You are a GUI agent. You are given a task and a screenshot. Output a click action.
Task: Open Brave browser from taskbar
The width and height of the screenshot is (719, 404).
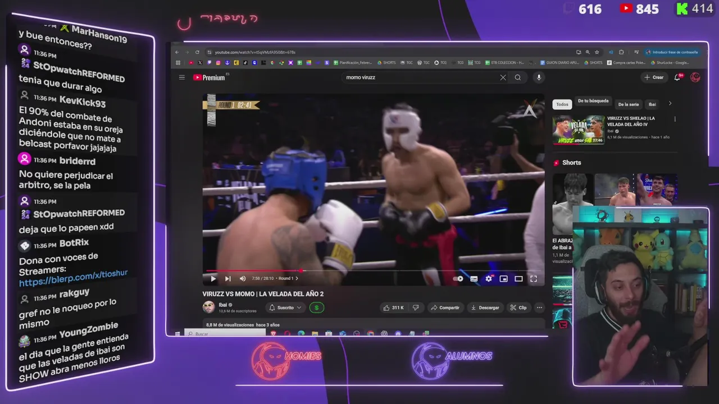[x=274, y=334]
